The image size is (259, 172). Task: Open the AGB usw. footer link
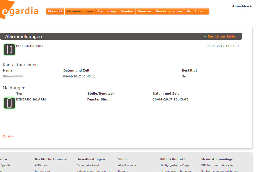tap(41, 165)
